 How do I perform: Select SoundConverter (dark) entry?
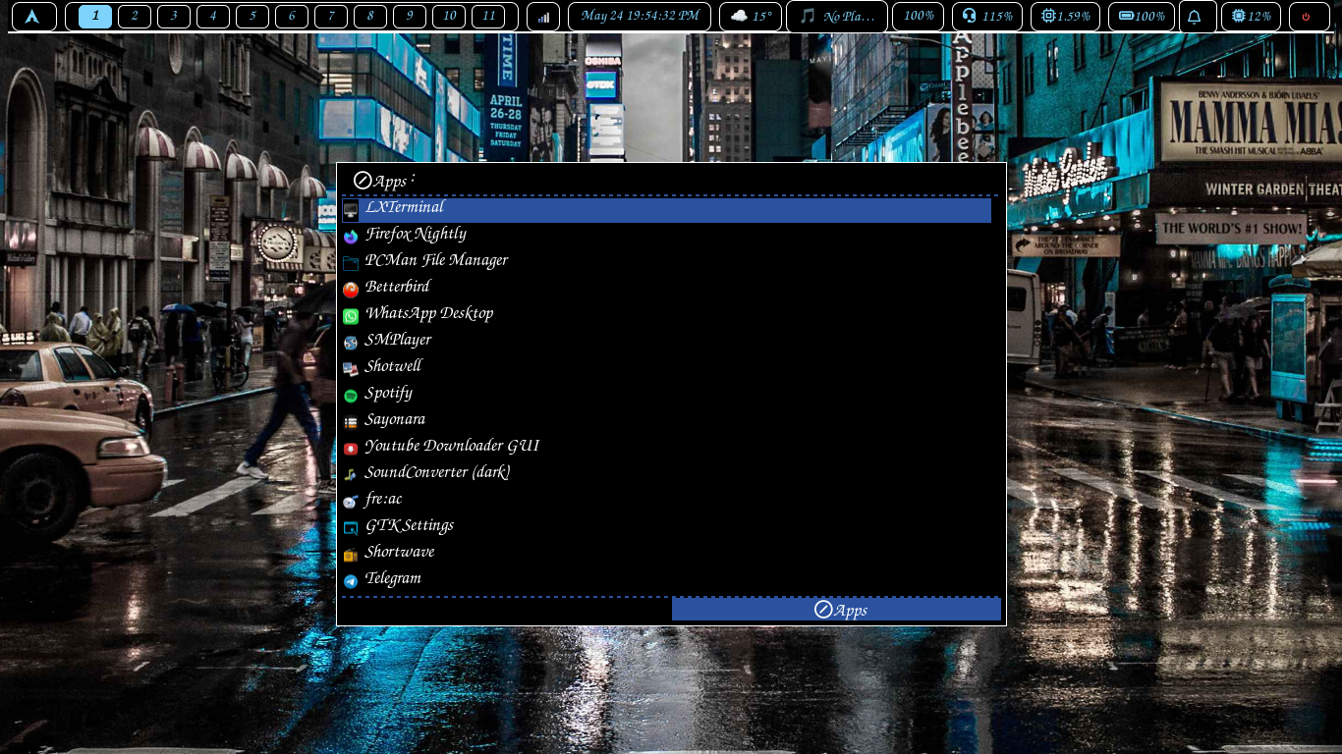[666, 475]
